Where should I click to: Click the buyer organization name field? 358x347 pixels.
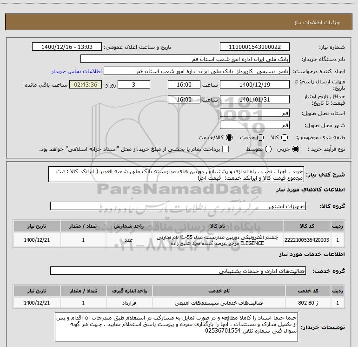[x=185, y=59]
